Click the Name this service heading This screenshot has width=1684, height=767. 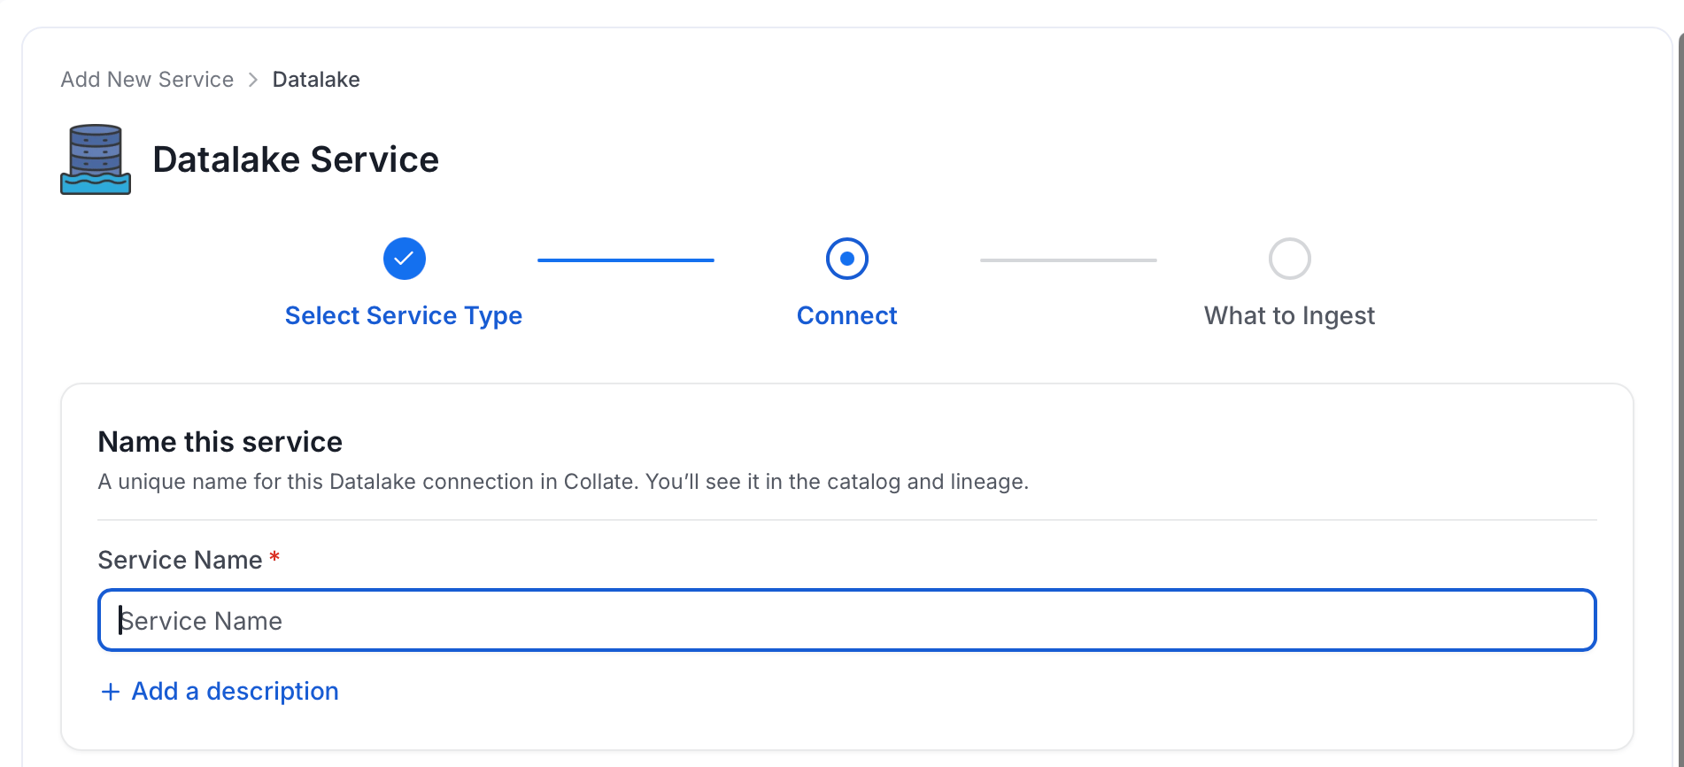click(x=220, y=442)
